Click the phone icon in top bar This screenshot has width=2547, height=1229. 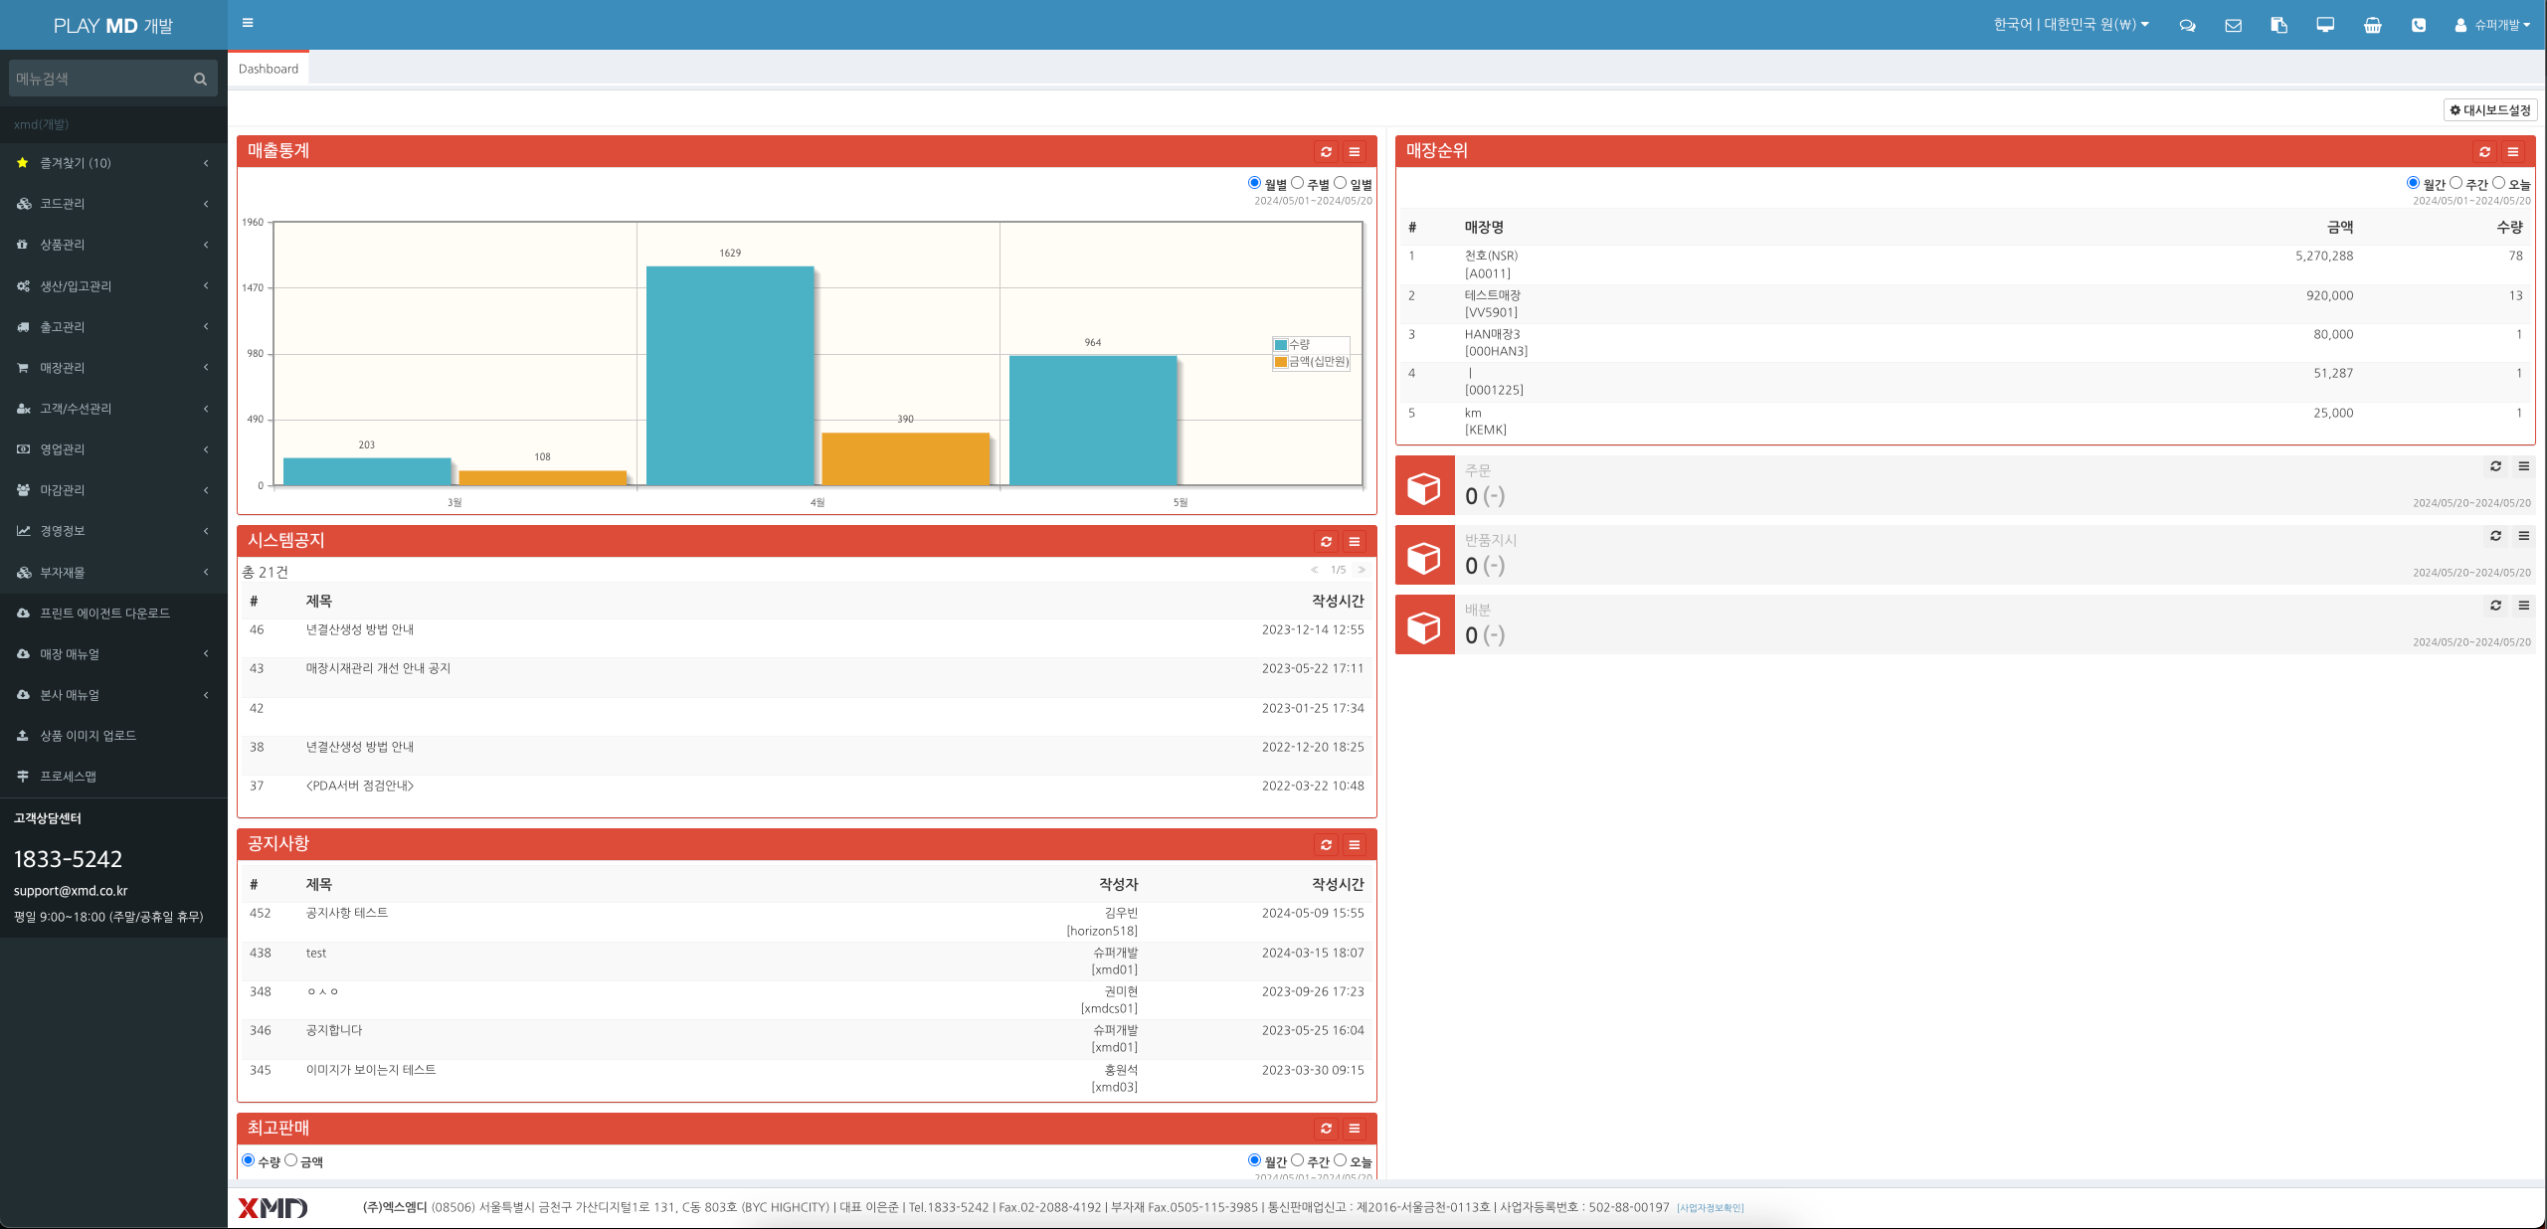click(2419, 25)
